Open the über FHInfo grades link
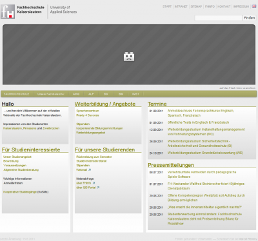This screenshot has width=258, height=241. click(84, 183)
